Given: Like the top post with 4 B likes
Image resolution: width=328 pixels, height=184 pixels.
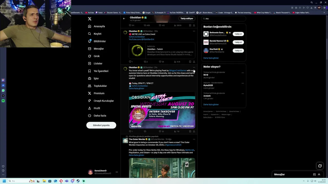Looking at the screenshot, I should (161, 25).
